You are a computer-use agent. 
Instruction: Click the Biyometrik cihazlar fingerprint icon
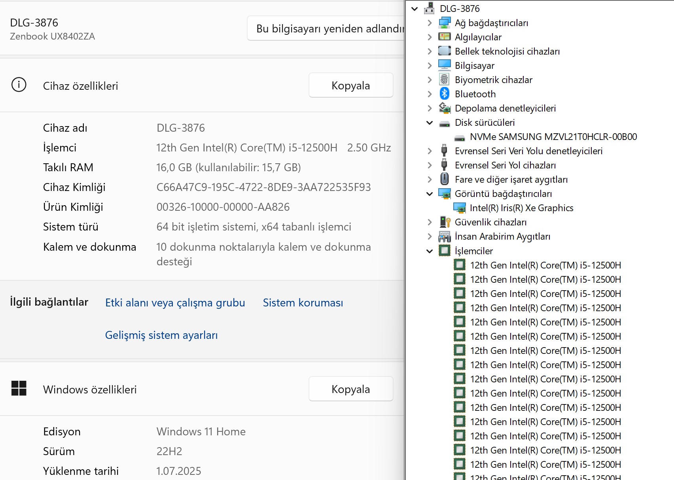[x=445, y=80]
